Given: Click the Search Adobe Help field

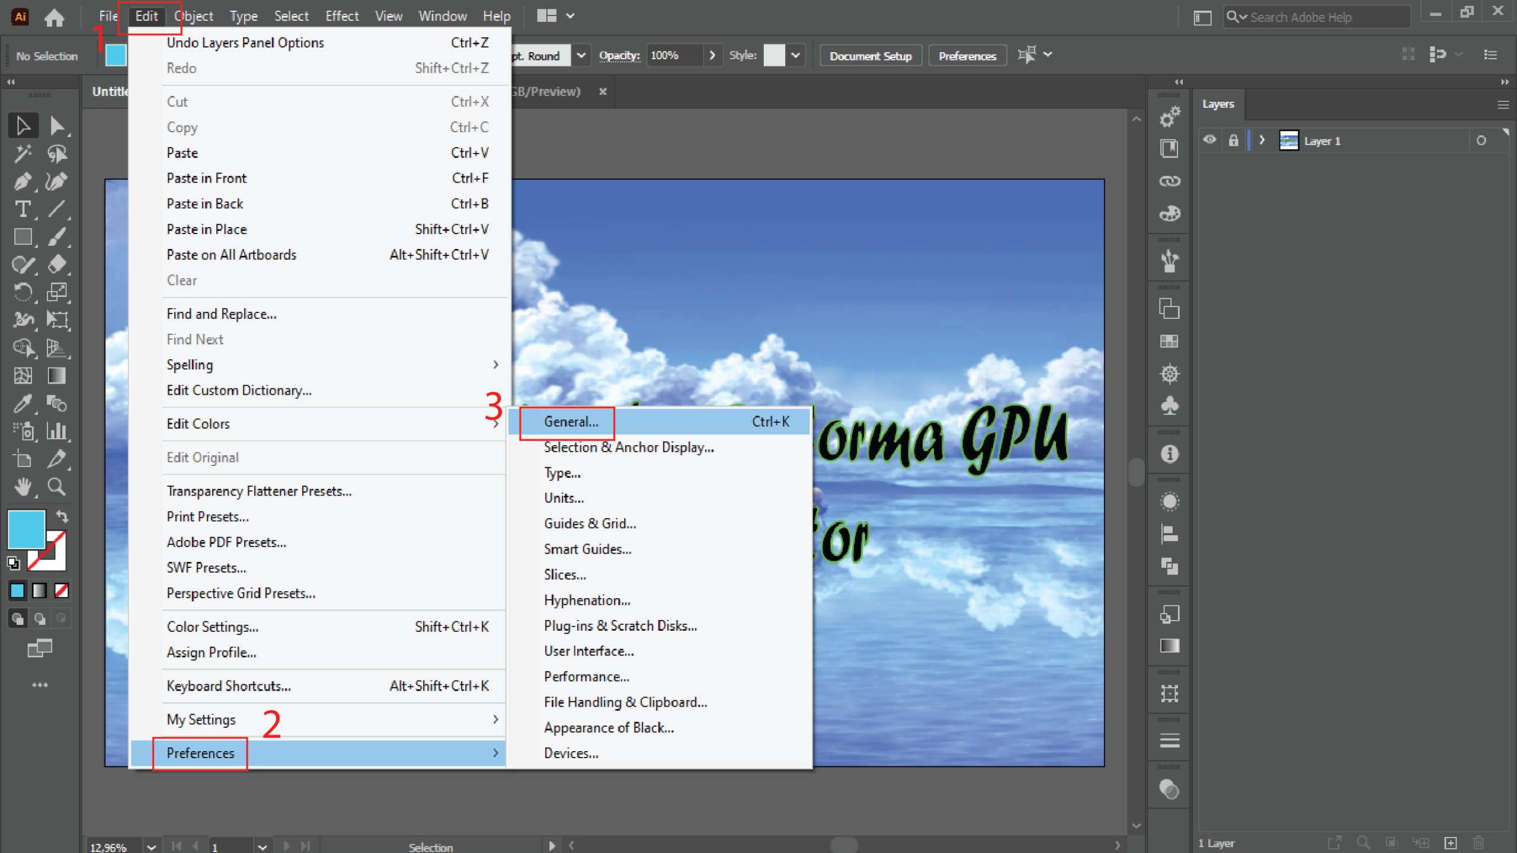Looking at the screenshot, I should click(x=1321, y=17).
